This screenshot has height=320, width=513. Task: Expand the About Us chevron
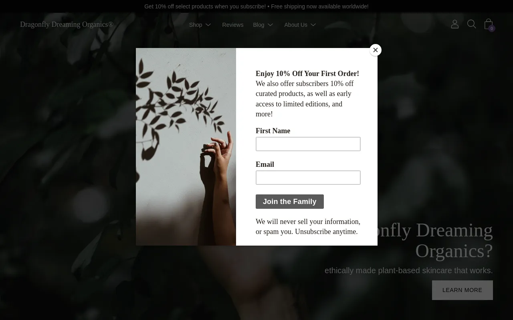313,25
